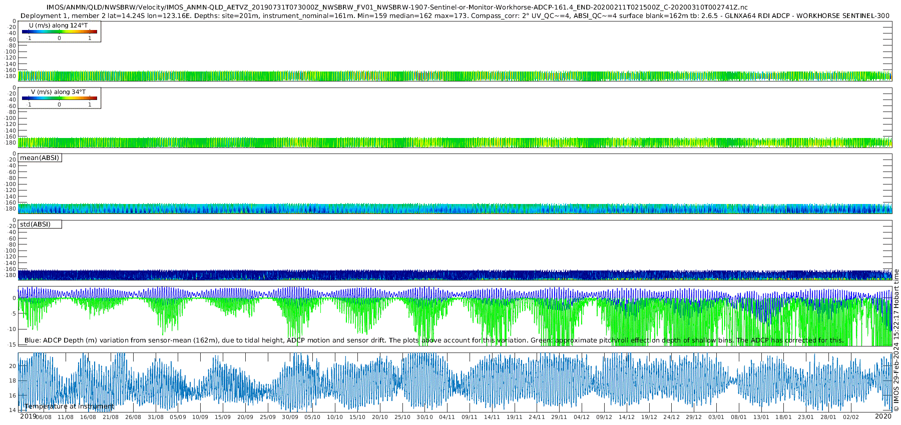Click the 20/10 date tick label
The width and height of the screenshot is (901, 425).
click(380, 417)
